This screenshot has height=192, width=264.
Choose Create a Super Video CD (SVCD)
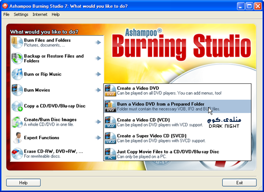click(177, 138)
